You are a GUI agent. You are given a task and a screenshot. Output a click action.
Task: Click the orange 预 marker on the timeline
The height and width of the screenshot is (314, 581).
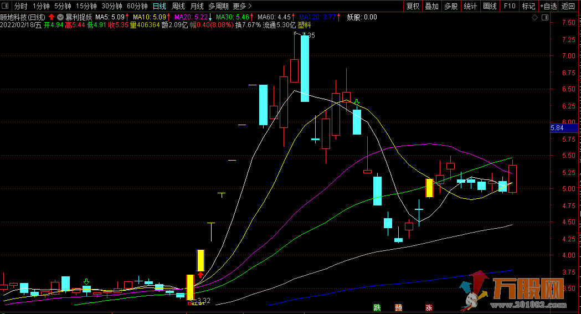click(x=398, y=308)
